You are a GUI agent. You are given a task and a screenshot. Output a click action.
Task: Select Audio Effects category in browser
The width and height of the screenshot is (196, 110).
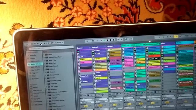(35, 64)
